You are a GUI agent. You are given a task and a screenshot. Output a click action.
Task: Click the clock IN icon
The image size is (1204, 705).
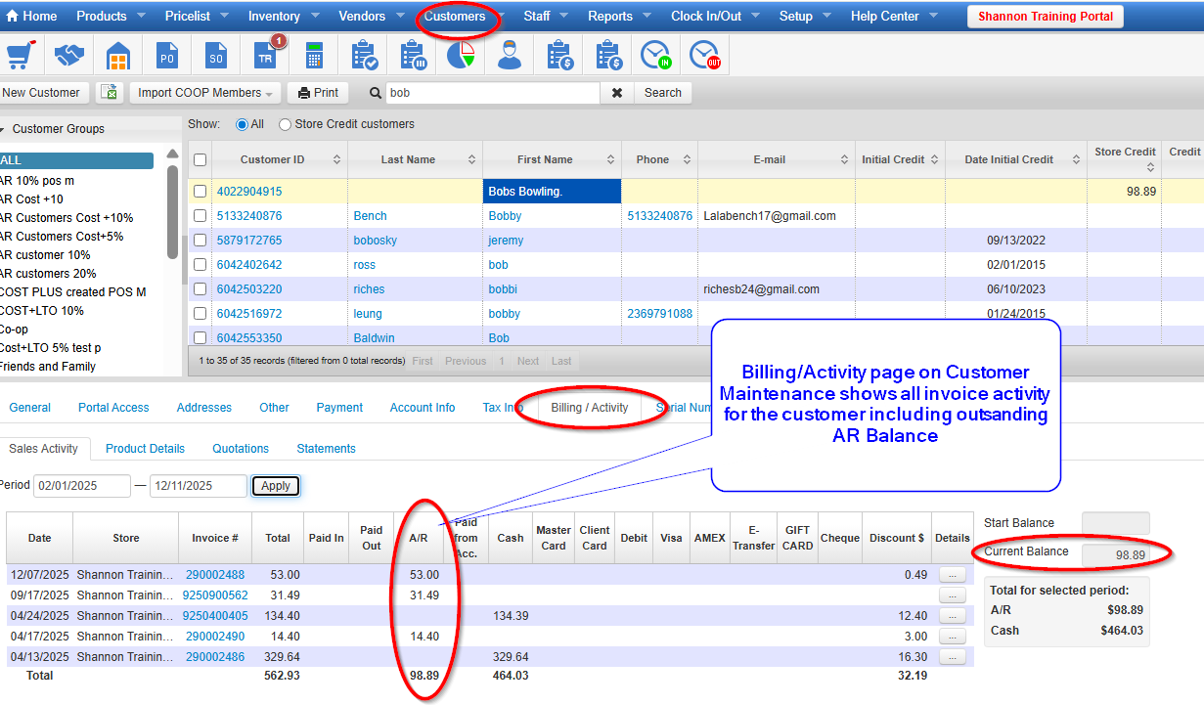tap(655, 56)
